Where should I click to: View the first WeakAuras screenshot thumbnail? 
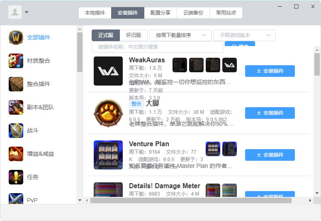[180, 65]
